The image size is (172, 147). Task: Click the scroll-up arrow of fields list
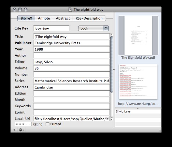[x=112, y=35]
